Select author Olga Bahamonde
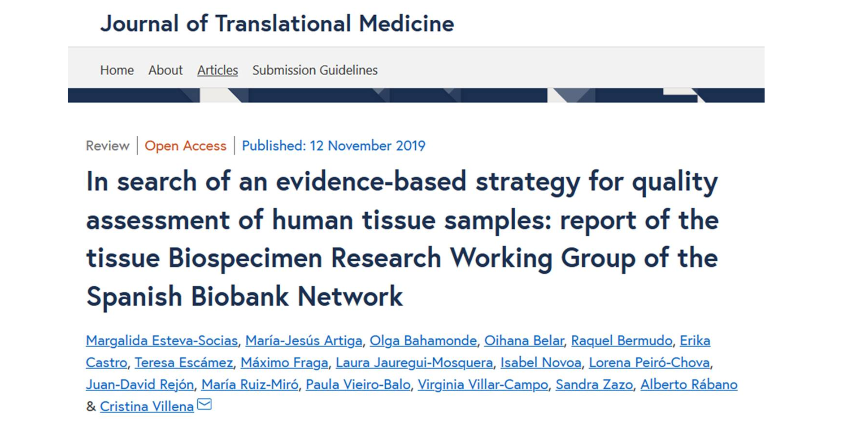861x431 pixels. coord(423,340)
